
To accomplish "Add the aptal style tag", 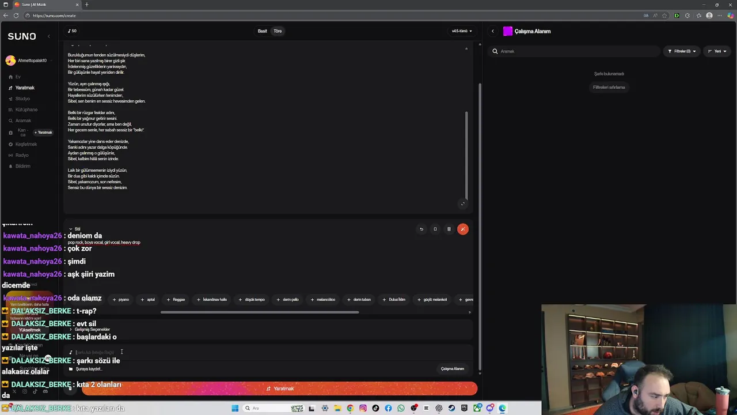I will (148, 300).
